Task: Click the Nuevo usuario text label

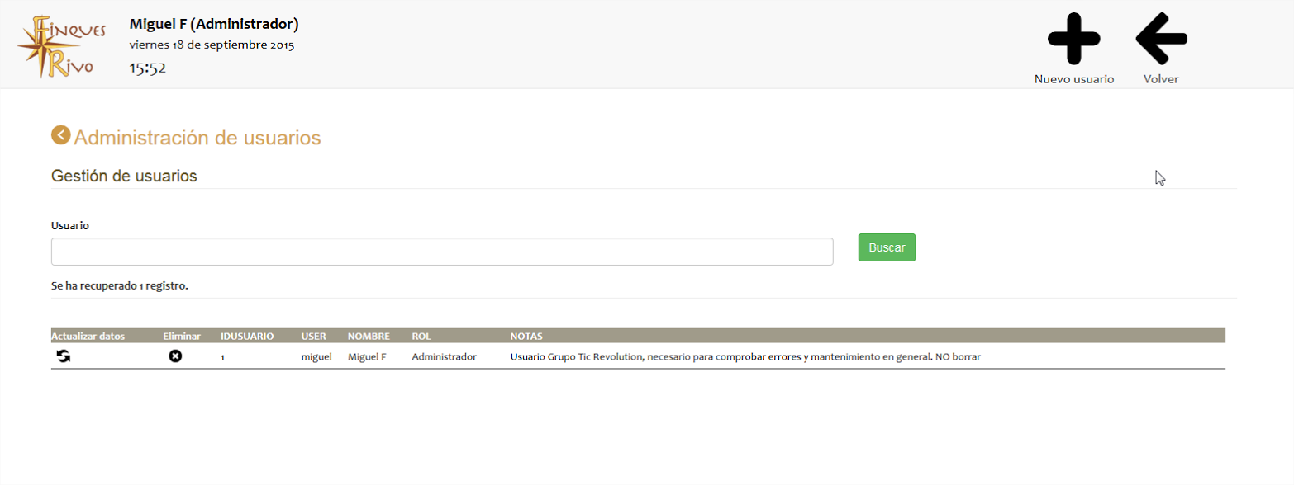Action: coord(1073,79)
